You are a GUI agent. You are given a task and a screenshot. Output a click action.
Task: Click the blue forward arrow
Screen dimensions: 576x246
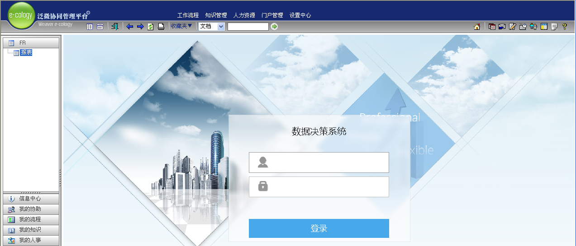point(140,27)
